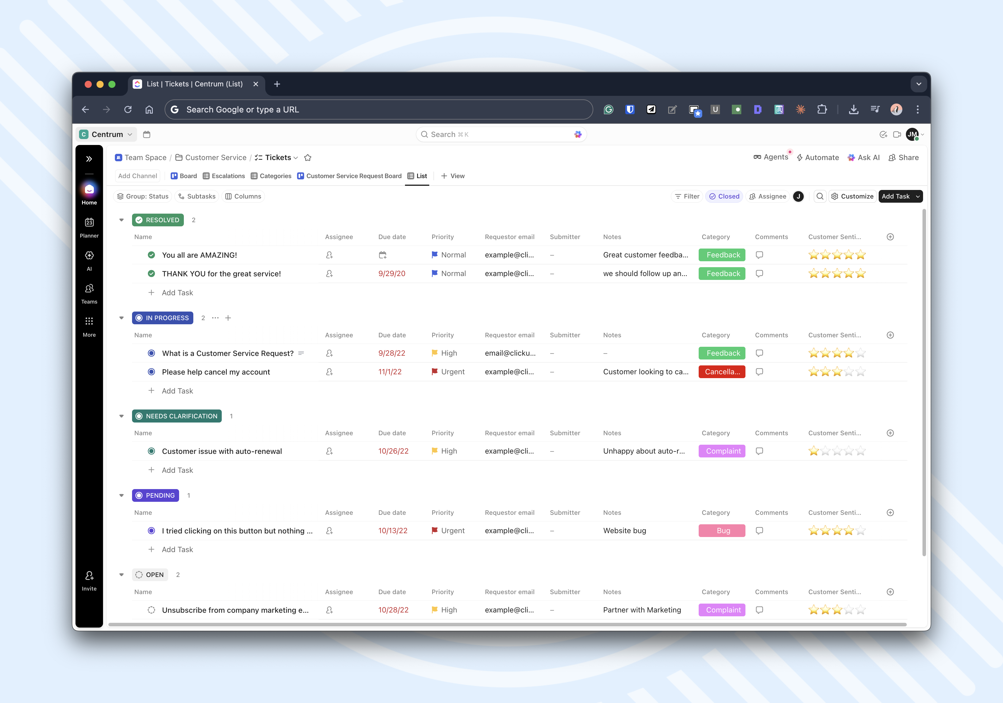This screenshot has width=1003, height=703.
Task: Click the Automate lightning icon
Action: coord(800,157)
